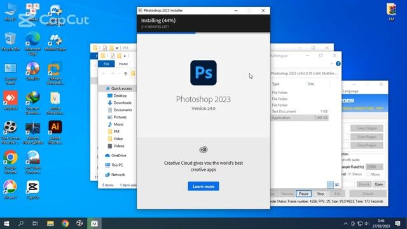Open the Control Panel desktop icon
The image size is (407, 229).
coord(10,74)
